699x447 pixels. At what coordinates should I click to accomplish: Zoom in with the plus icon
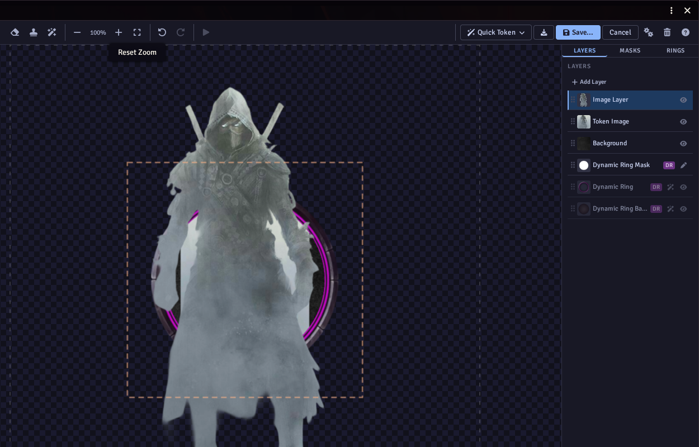(x=119, y=32)
